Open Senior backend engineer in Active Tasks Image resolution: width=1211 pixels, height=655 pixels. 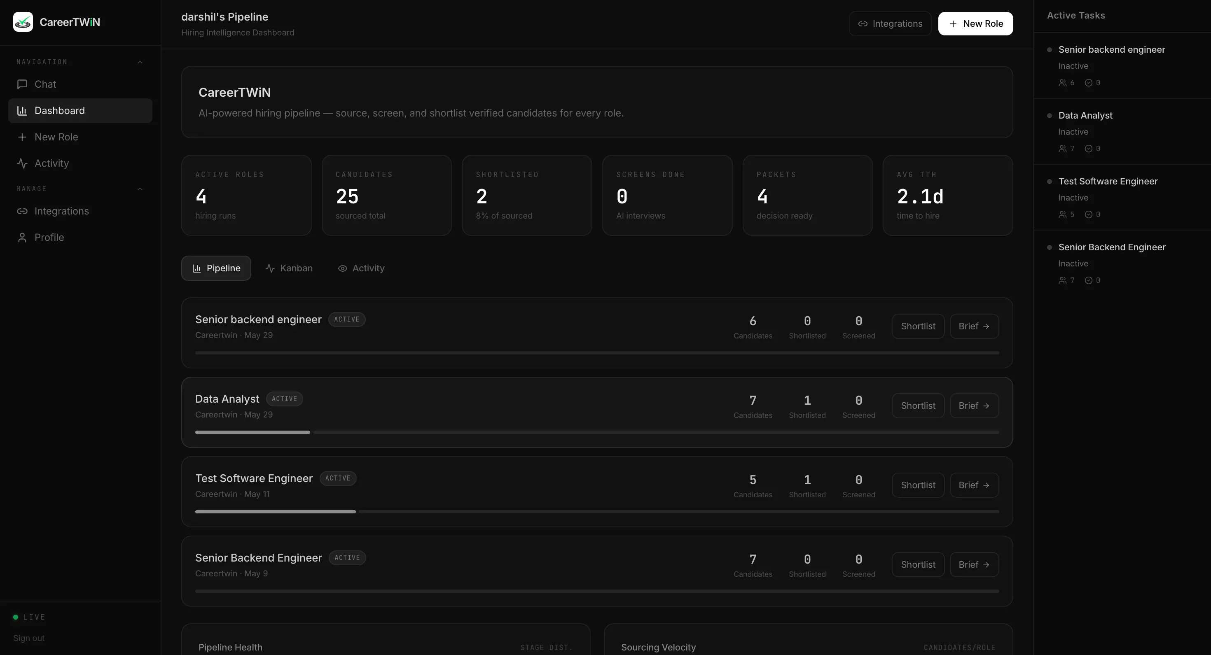1122,65
